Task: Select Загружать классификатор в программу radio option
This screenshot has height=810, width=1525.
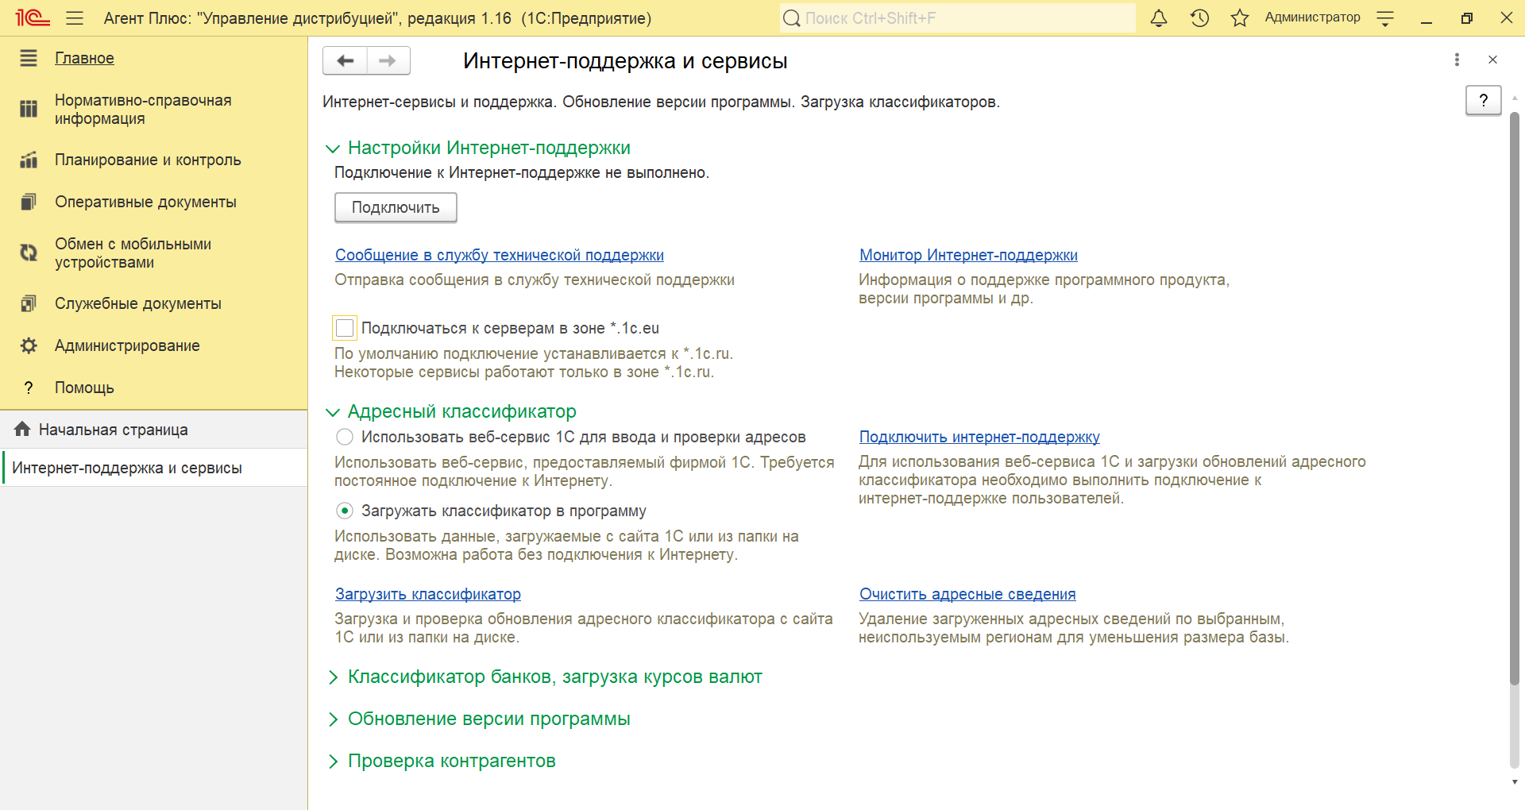Action: [345, 511]
